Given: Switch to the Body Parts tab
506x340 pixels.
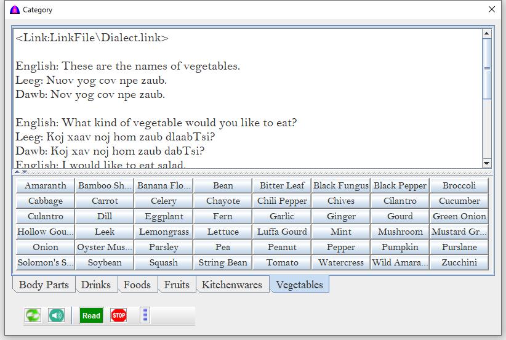Looking at the screenshot, I should coord(43,285).
